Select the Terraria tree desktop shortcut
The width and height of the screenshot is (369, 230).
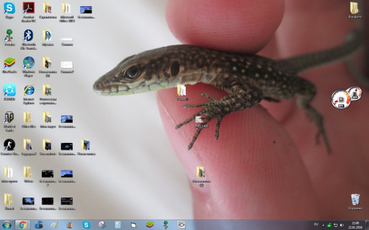(x=9, y=37)
